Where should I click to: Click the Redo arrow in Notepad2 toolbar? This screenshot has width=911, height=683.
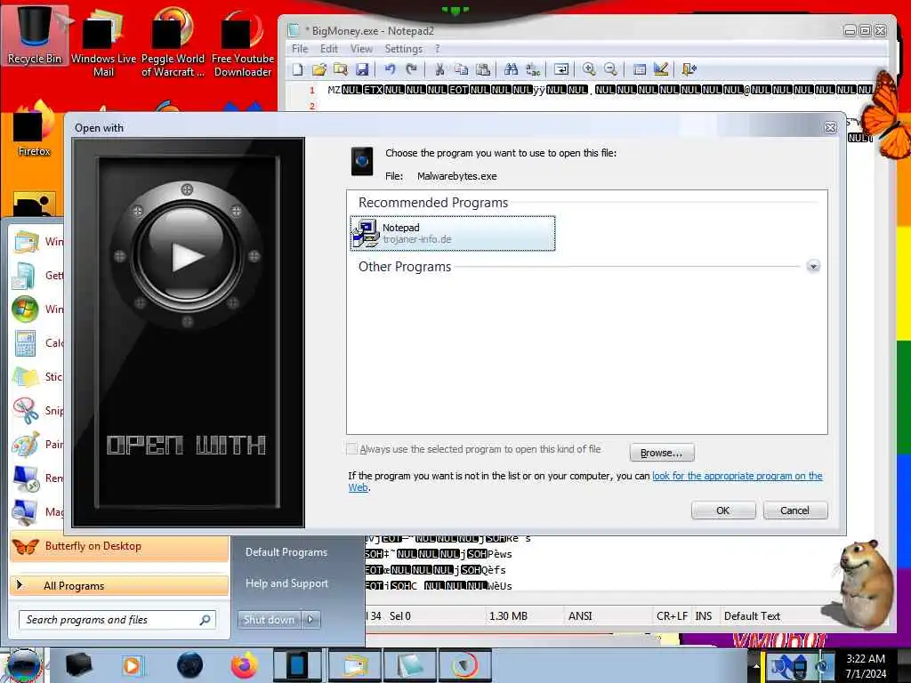pyautogui.click(x=411, y=69)
